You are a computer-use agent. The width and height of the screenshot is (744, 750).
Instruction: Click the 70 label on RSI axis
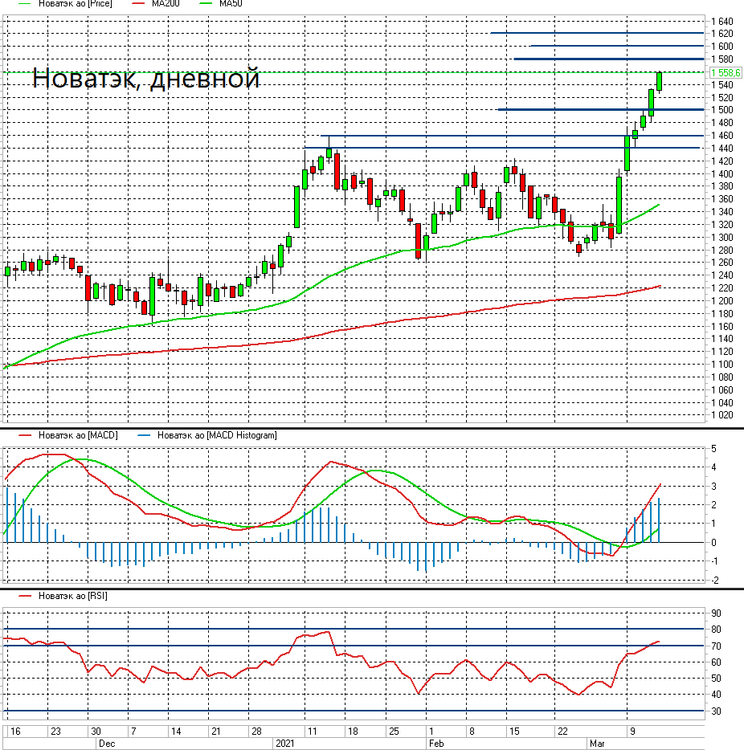tap(716, 646)
